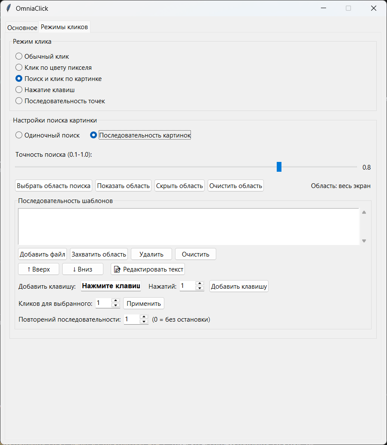387x445 pixels.
Task: Click the Добавить клавишу button
Action: pyautogui.click(x=239, y=286)
